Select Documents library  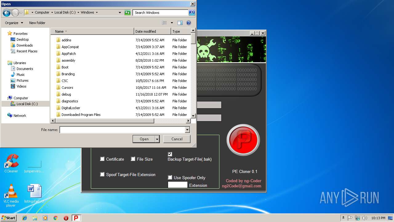click(x=25, y=69)
